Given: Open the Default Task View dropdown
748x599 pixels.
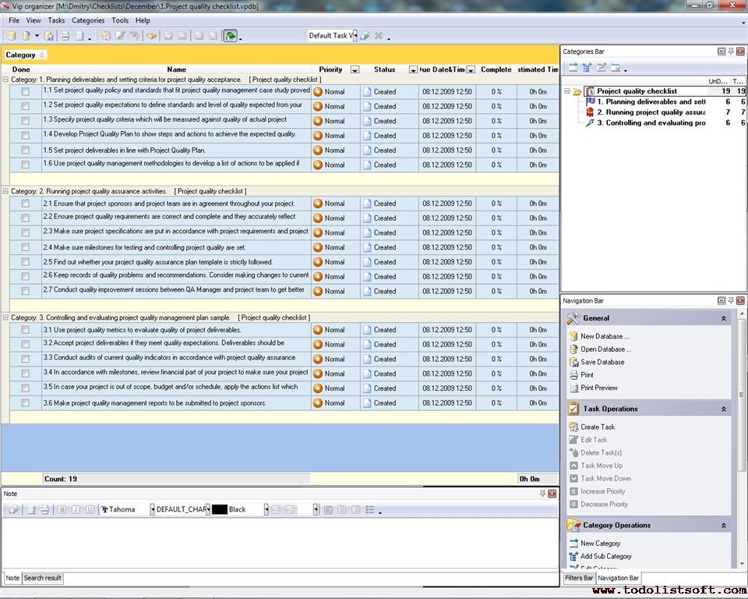Looking at the screenshot, I should (x=355, y=36).
